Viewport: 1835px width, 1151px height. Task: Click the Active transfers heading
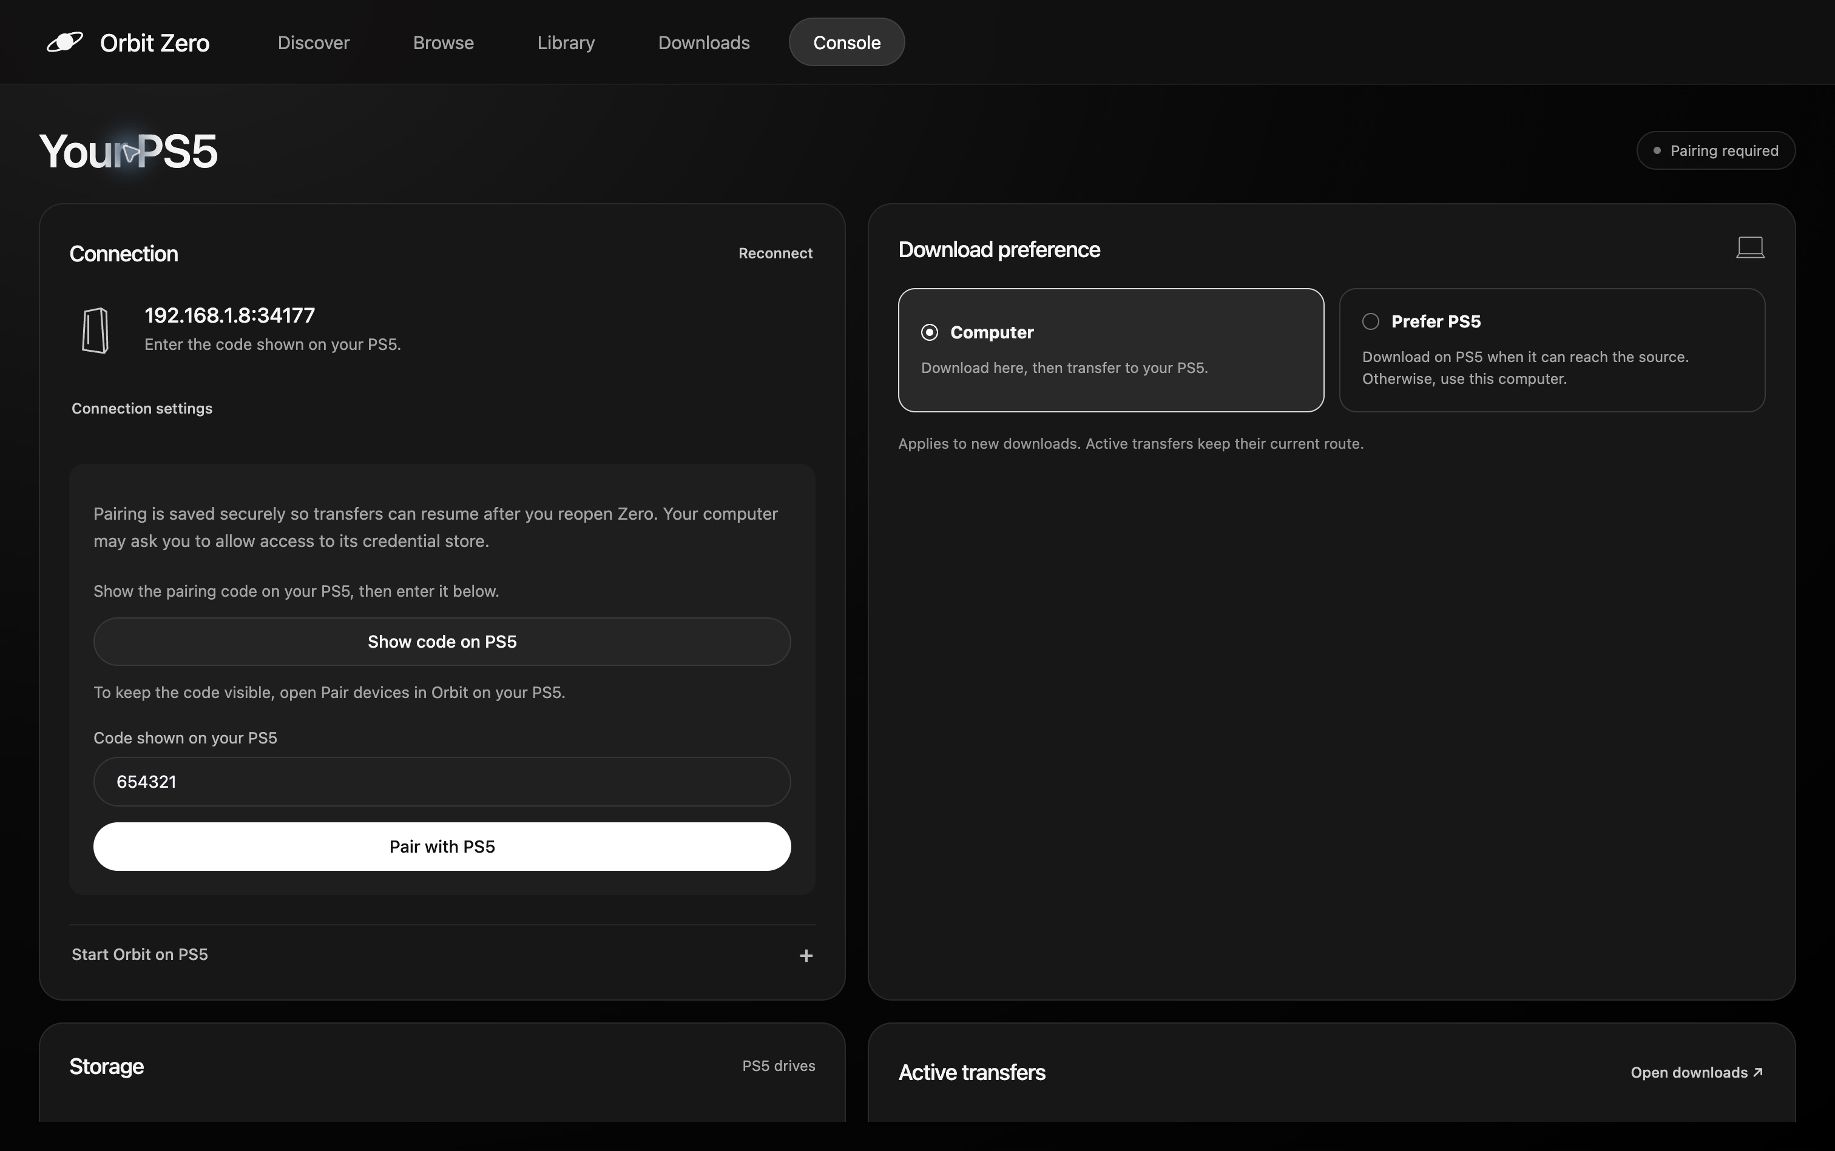971,1073
